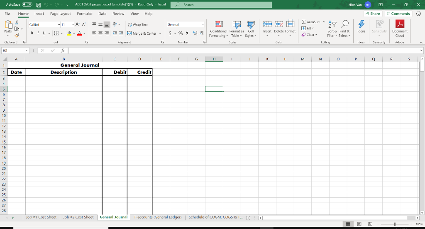The width and height of the screenshot is (425, 229).
Task: Click Increase Indent icon
Action: click(121, 33)
